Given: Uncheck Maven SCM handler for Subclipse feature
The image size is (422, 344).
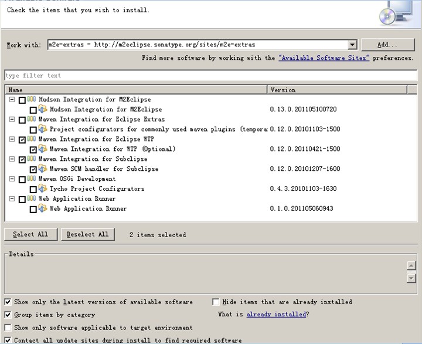Looking at the screenshot, I should click(x=33, y=170).
